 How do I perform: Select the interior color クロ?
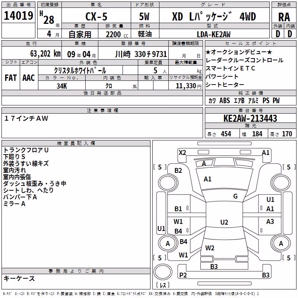[109, 86]
